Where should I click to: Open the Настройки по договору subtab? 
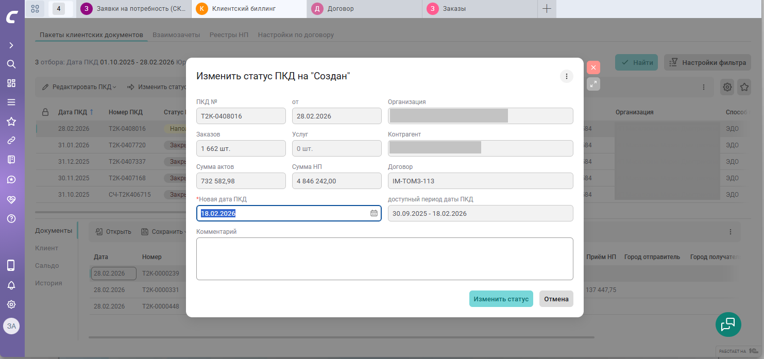(296, 35)
